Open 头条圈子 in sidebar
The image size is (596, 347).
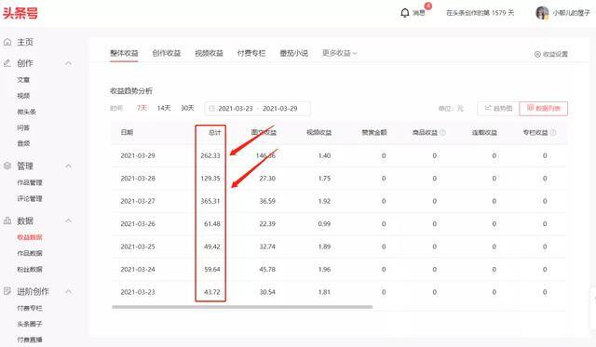pos(30,324)
